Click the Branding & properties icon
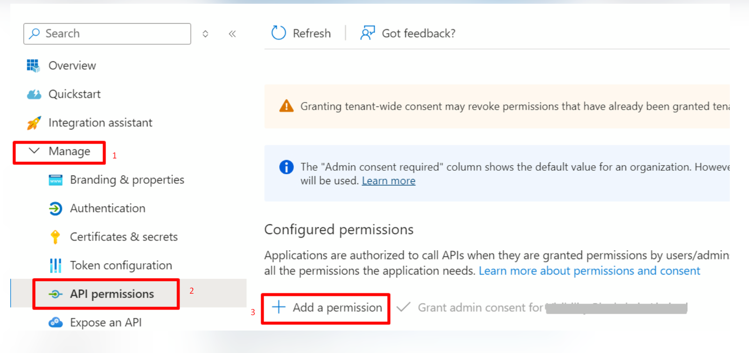This screenshot has width=749, height=353. [55, 180]
